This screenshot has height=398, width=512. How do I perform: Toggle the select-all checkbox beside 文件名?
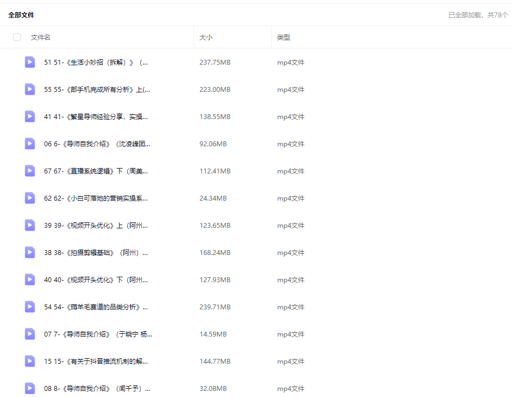pos(17,37)
